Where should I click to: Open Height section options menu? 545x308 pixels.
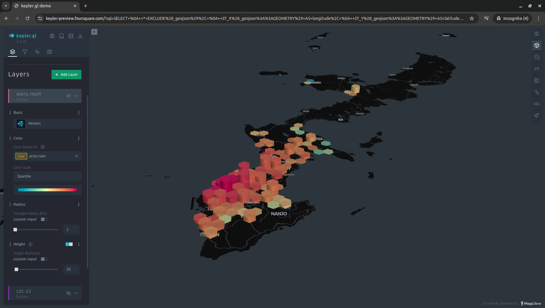point(79,244)
